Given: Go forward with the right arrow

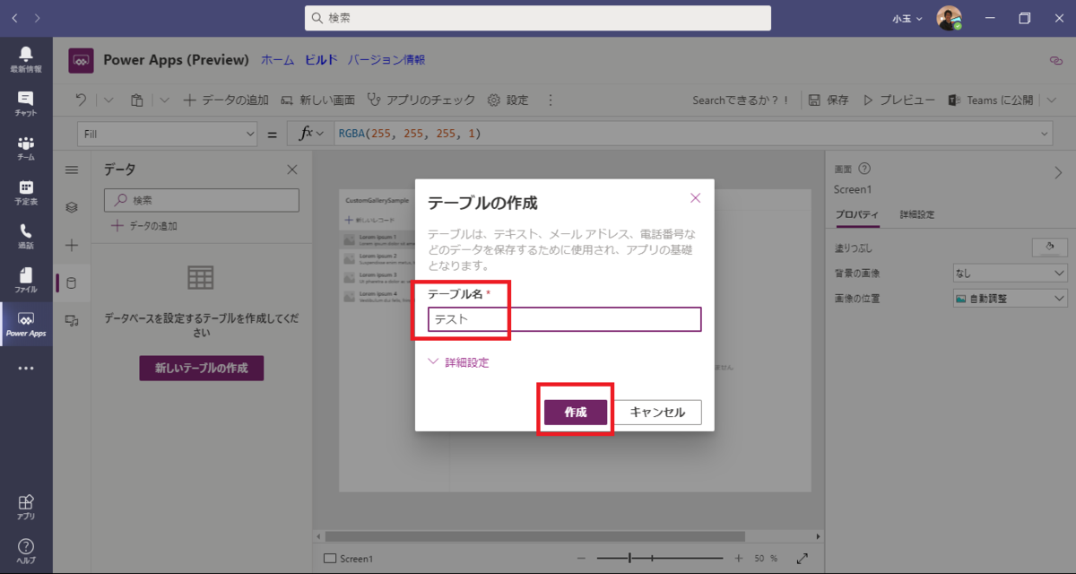Looking at the screenshot, I should pyautogui.click(x=37, y=18).
